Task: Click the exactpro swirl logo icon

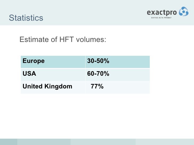Action: coord(184,11)
